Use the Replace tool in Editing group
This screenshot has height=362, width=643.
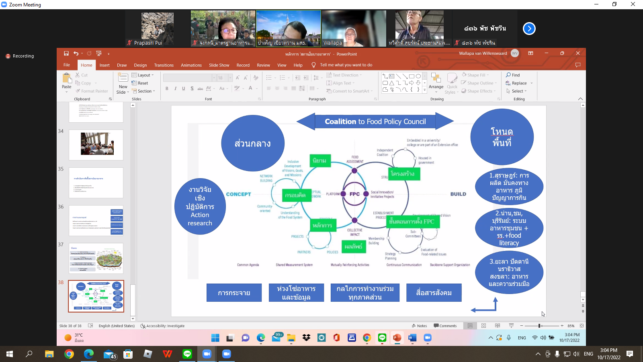point(519,83)
